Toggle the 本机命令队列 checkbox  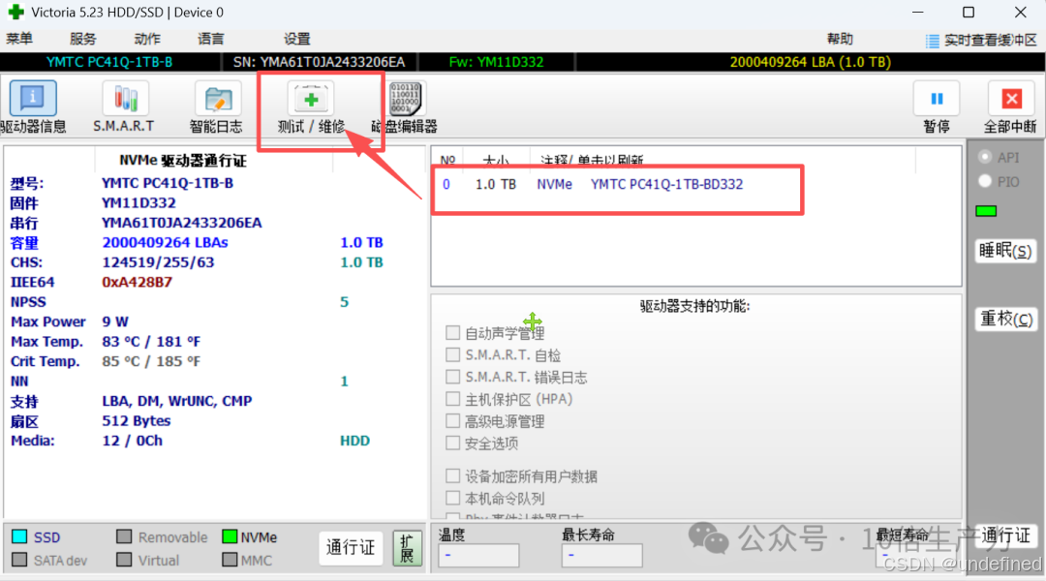click(x=453, y=498)
